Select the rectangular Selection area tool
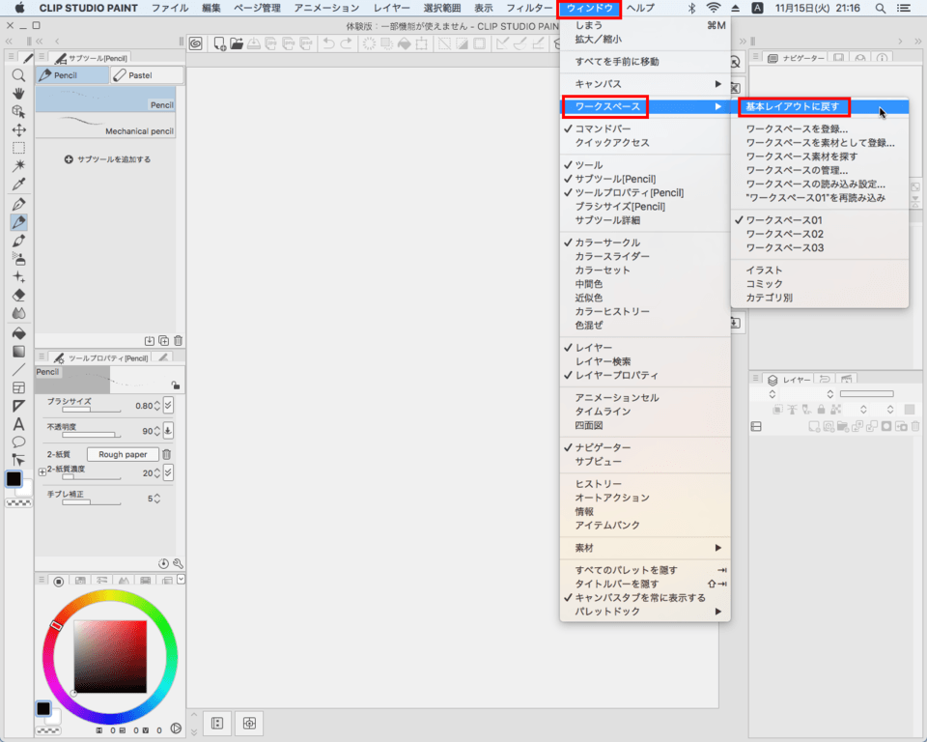The image size is (927, 742). pyautogui.click(x=19, y=148)
